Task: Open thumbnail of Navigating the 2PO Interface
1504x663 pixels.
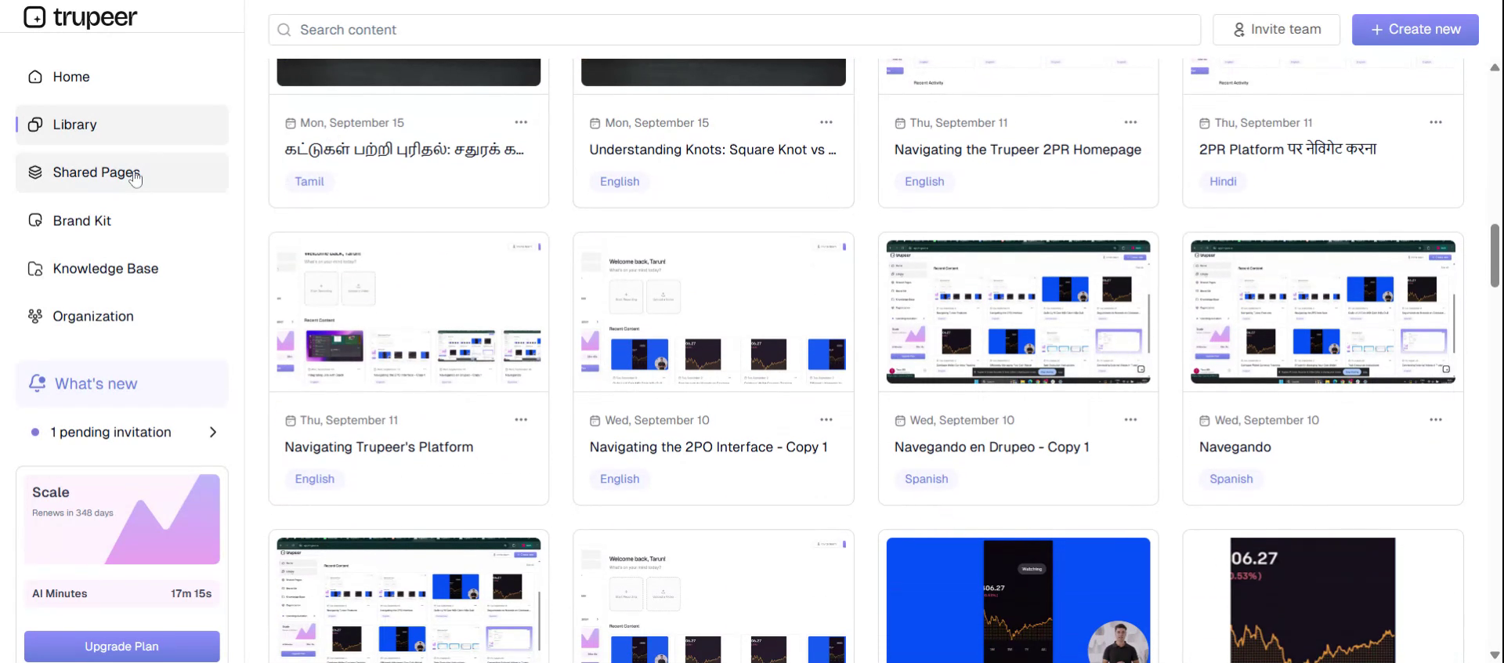Action: [x=714, y=312]
